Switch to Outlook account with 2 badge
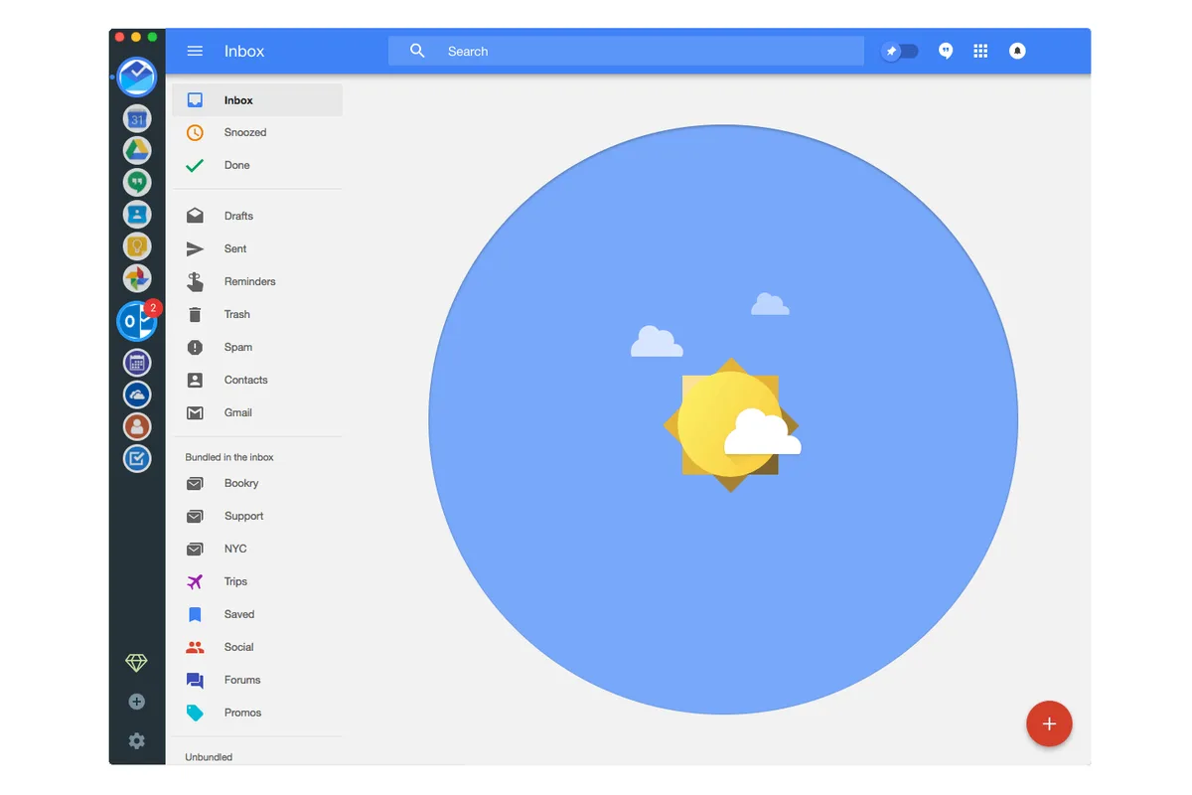The height and width of the screenshot is (795, 1192). click(x=137, y=322)
